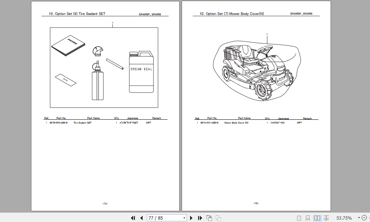Select the continuous facing pages layout
Image resolution: width=370 pixels, height=222 pixels.
click(x=326, y=217)
